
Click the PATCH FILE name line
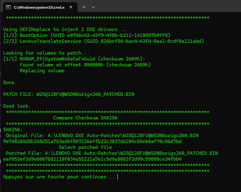pos(68,94)
